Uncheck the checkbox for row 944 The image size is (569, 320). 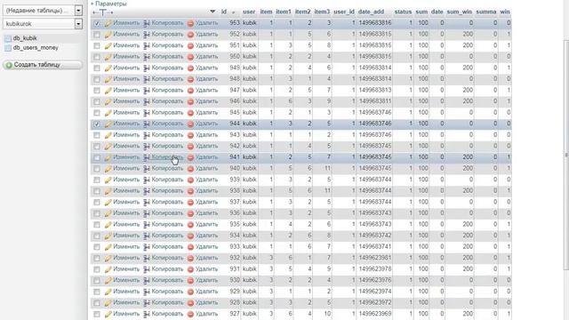point(97,124)
